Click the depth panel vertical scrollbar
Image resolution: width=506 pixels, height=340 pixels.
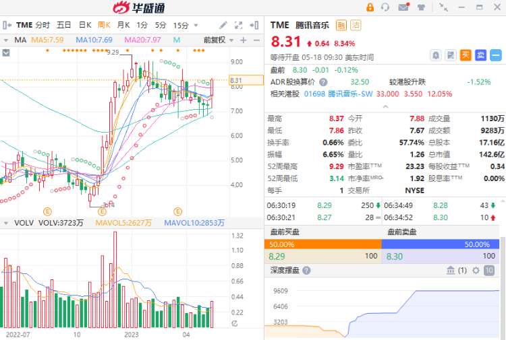[x=503, y=287]
